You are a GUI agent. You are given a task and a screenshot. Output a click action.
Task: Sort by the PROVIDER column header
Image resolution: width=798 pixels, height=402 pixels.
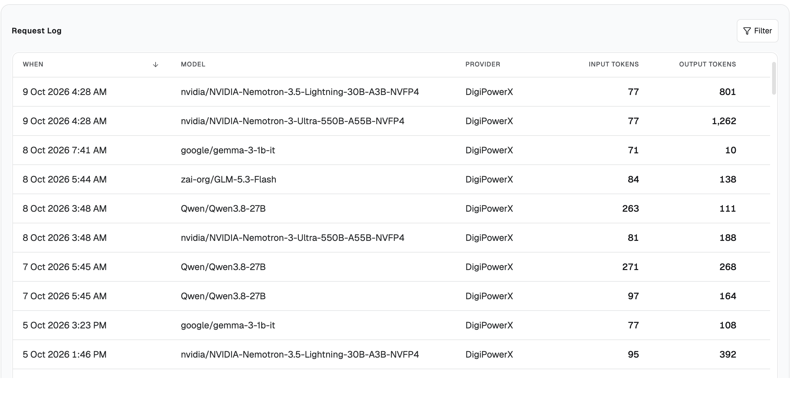(483, 64)
